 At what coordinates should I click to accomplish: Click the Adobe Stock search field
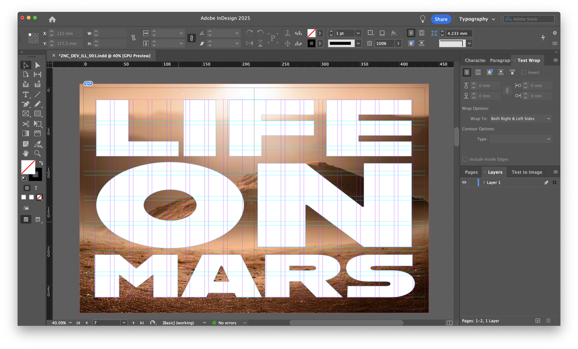pyautogui.click(x=529, y=19)
